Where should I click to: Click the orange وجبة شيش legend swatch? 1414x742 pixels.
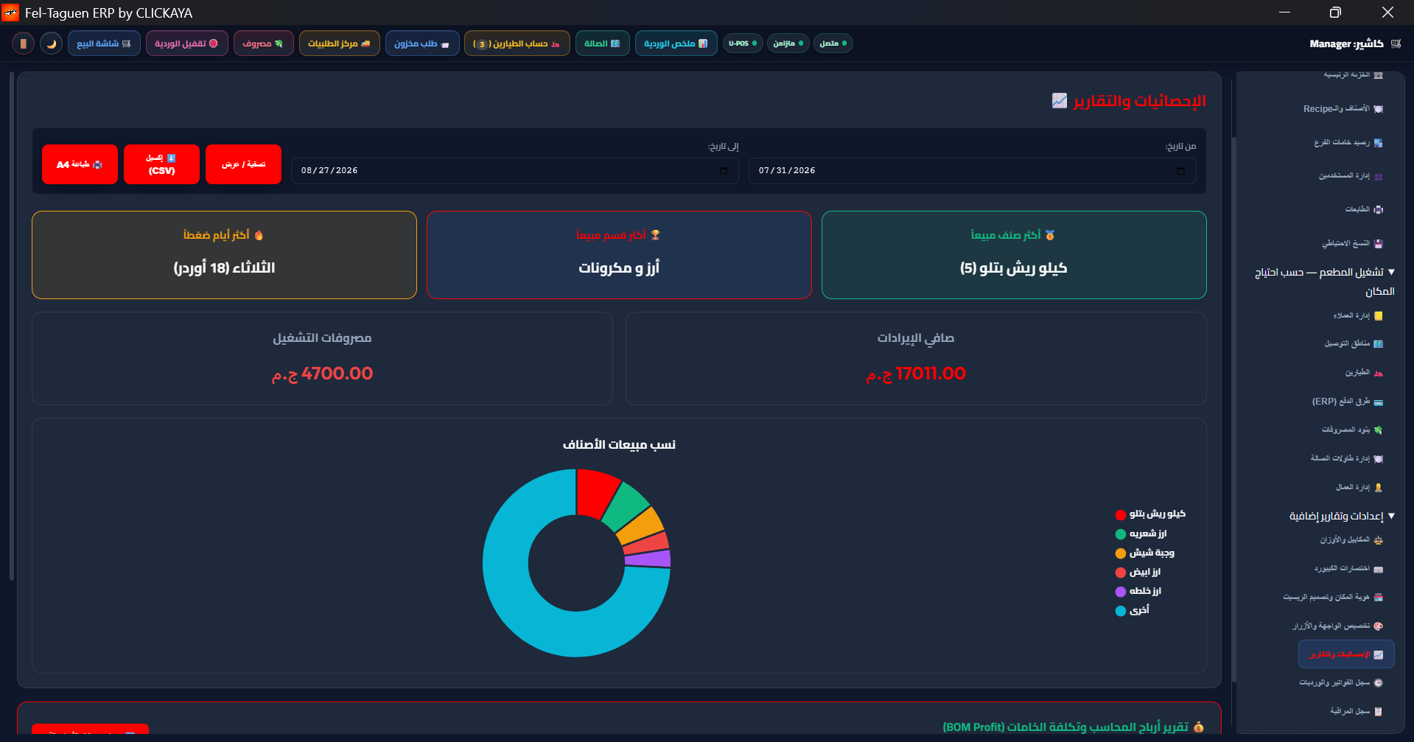point(1120,553)
